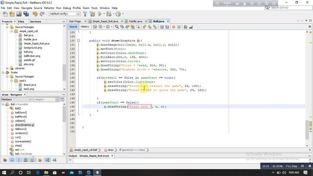Viewport: 313px width, 176px height.
Task: Collapse the simple_rapid_roll package node
Action: [12, 31]
